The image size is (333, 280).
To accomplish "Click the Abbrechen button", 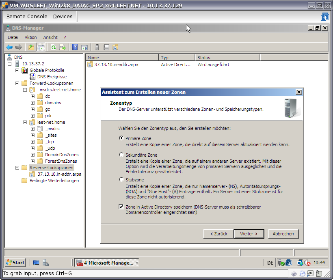I will coord(283,234).
